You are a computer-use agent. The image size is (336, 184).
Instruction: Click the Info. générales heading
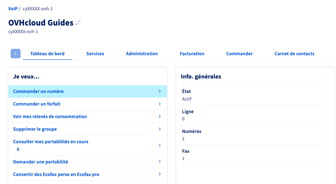[201, 77]
